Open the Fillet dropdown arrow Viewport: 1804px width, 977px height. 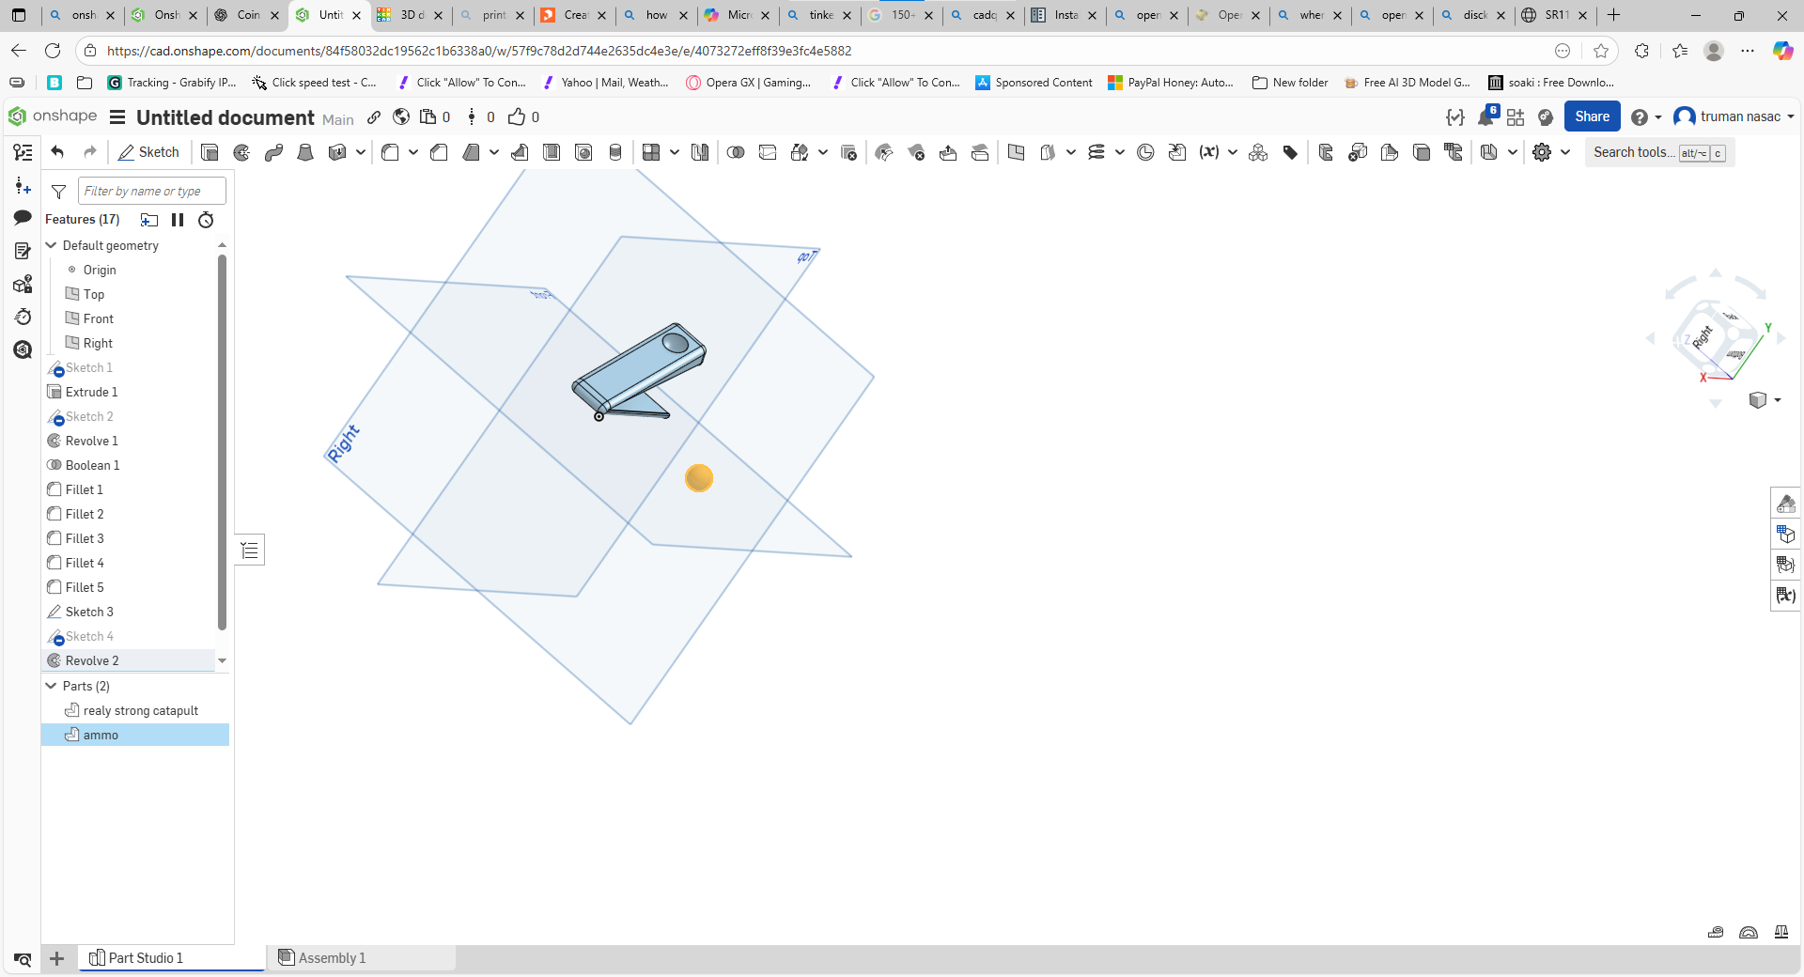point(412,152)
